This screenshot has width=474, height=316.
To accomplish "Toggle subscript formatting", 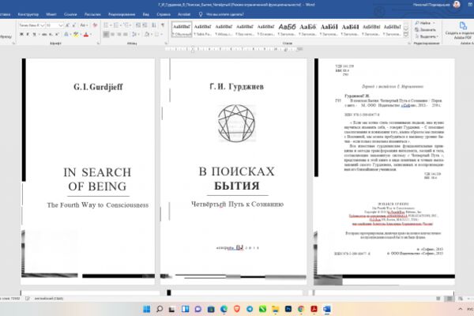I will coord(51,35).
